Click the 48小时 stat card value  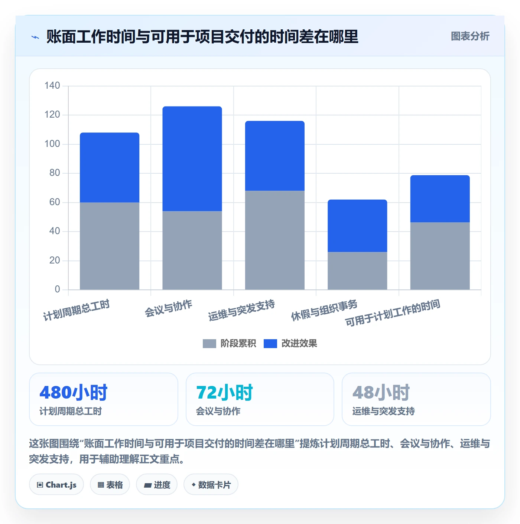tap(381, 392)
